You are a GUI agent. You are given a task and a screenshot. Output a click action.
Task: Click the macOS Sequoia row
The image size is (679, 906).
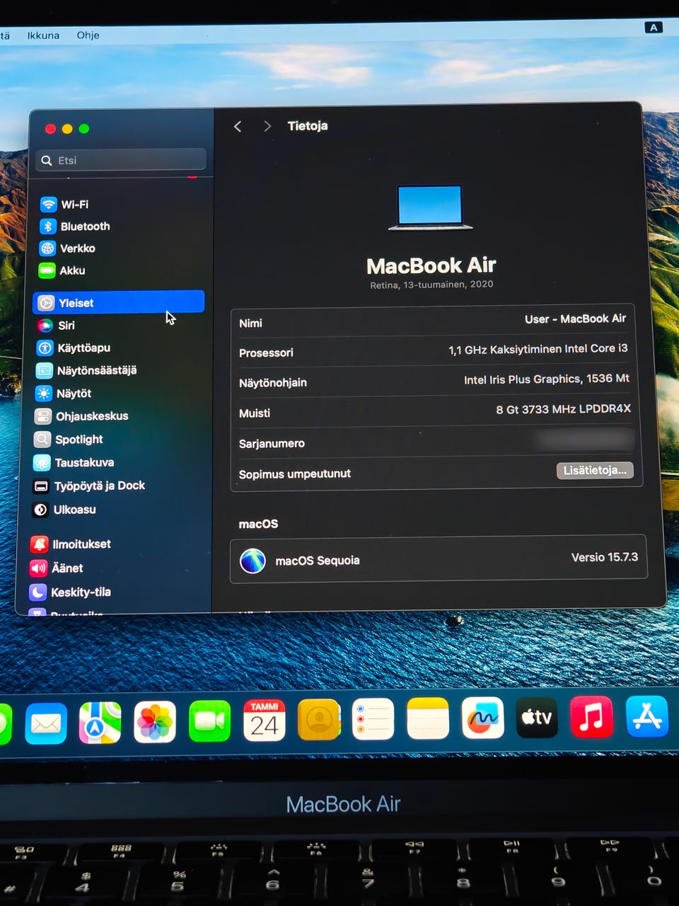point(439,559)
